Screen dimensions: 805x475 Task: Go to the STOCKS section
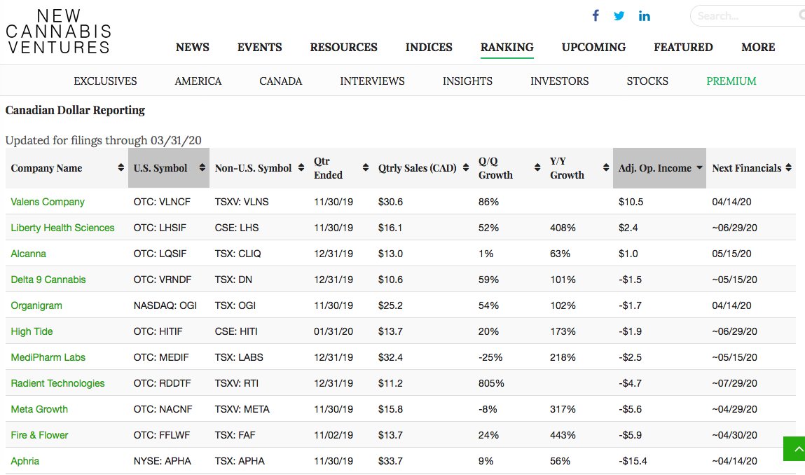[x=647, y=81]
